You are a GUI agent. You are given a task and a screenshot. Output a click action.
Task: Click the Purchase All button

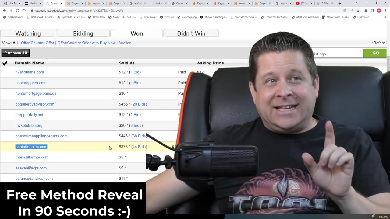coord(16,53)
